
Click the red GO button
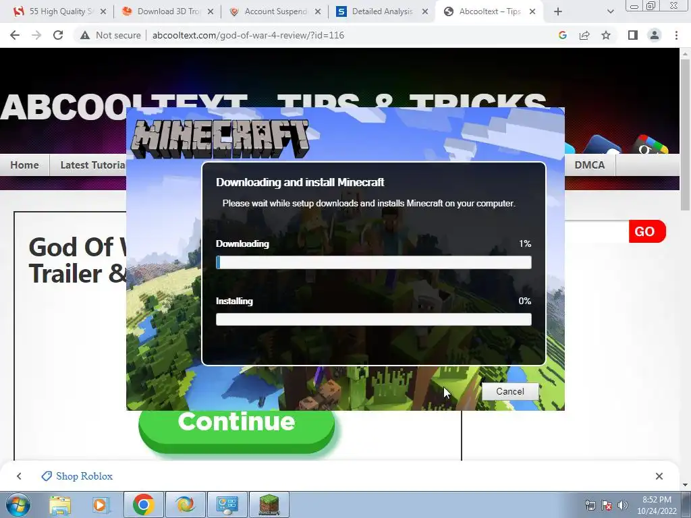(x=646, y=231)
